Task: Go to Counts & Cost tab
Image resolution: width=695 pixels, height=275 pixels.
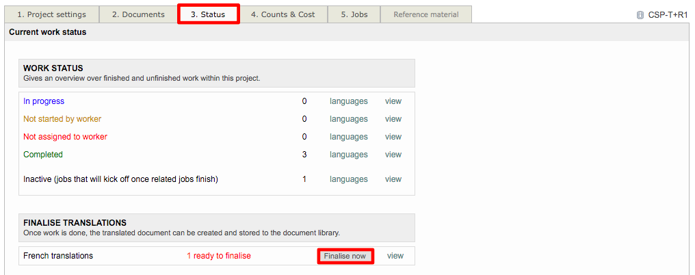Action: click(x=283, y=14)
